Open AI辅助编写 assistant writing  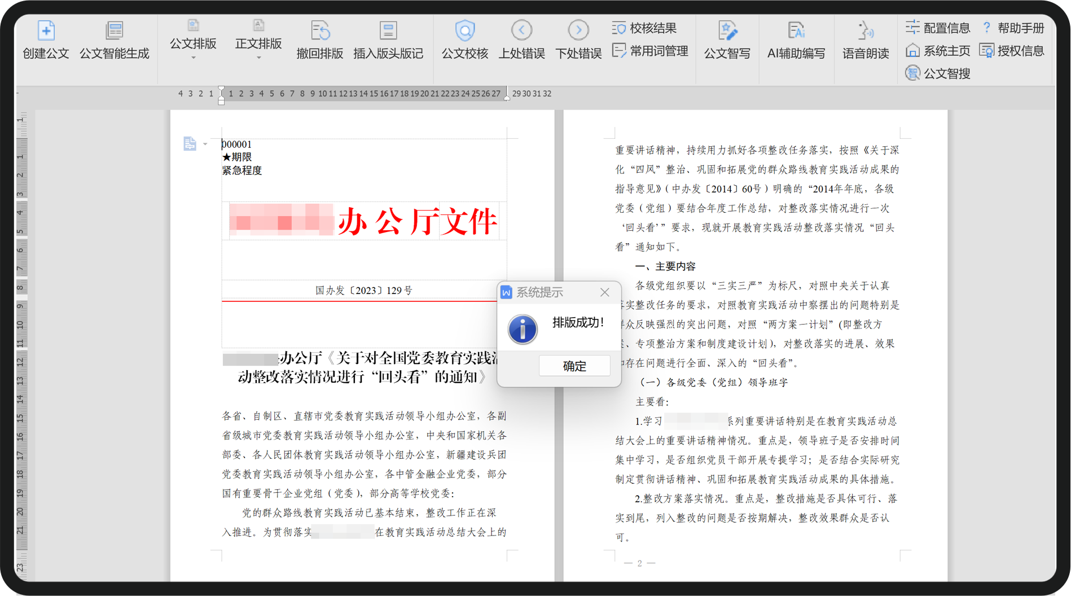click(796, 40)
